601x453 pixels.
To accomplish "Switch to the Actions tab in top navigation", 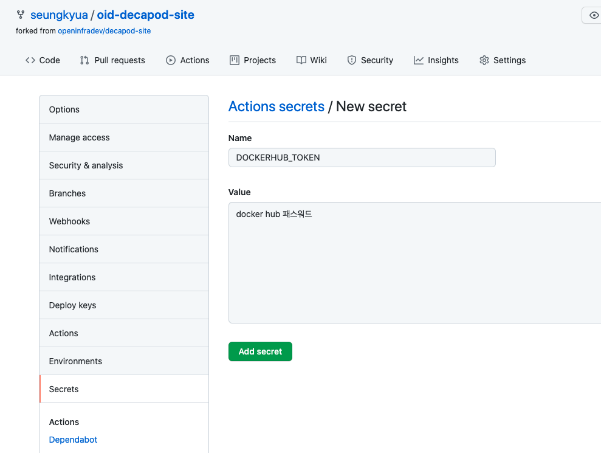I will (x=188, y=60).
